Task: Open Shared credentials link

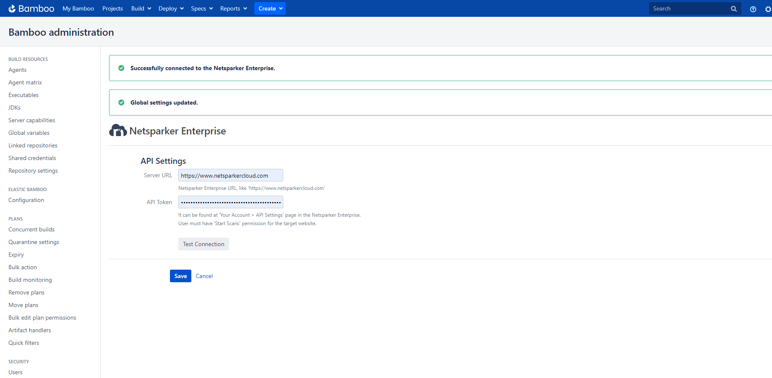Action: (x=32, y=158)
